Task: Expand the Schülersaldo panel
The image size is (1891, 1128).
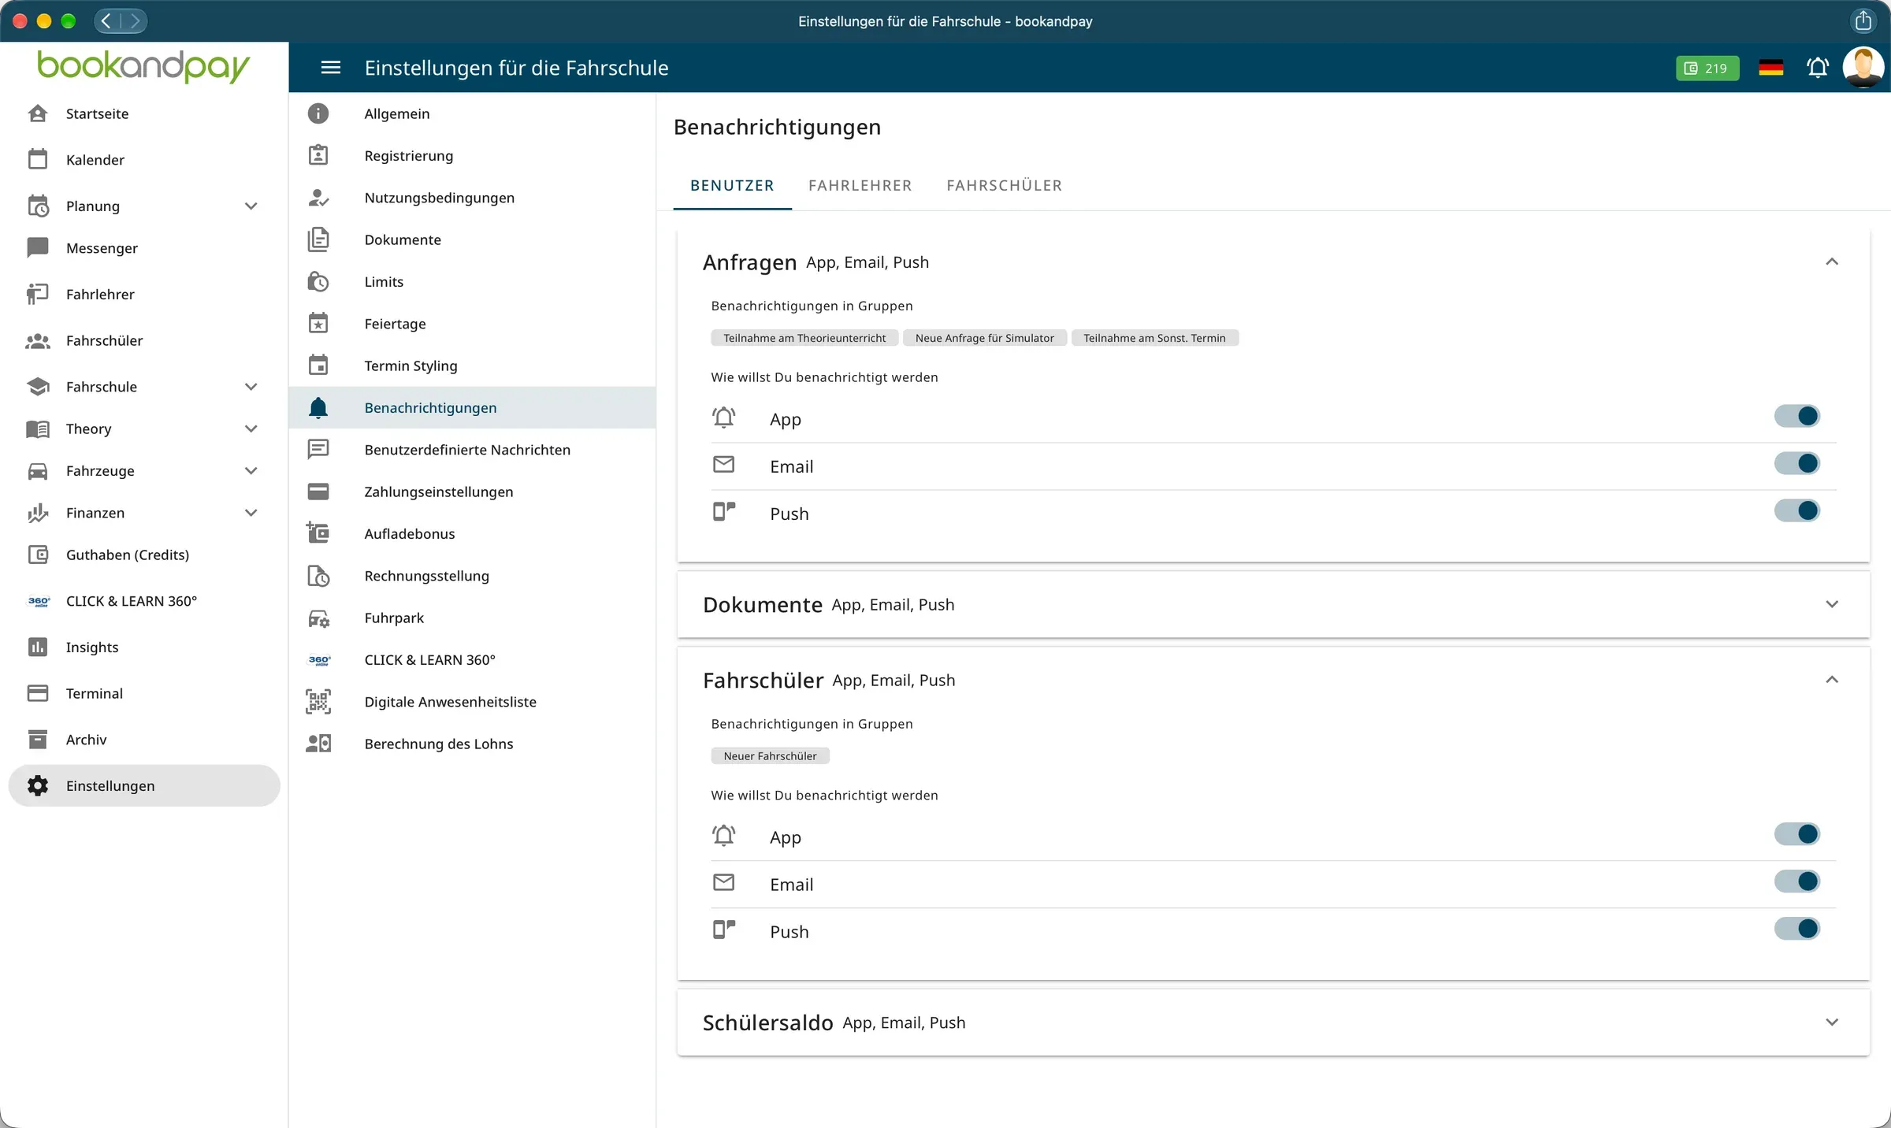Action: [x=1832, y=1022]
